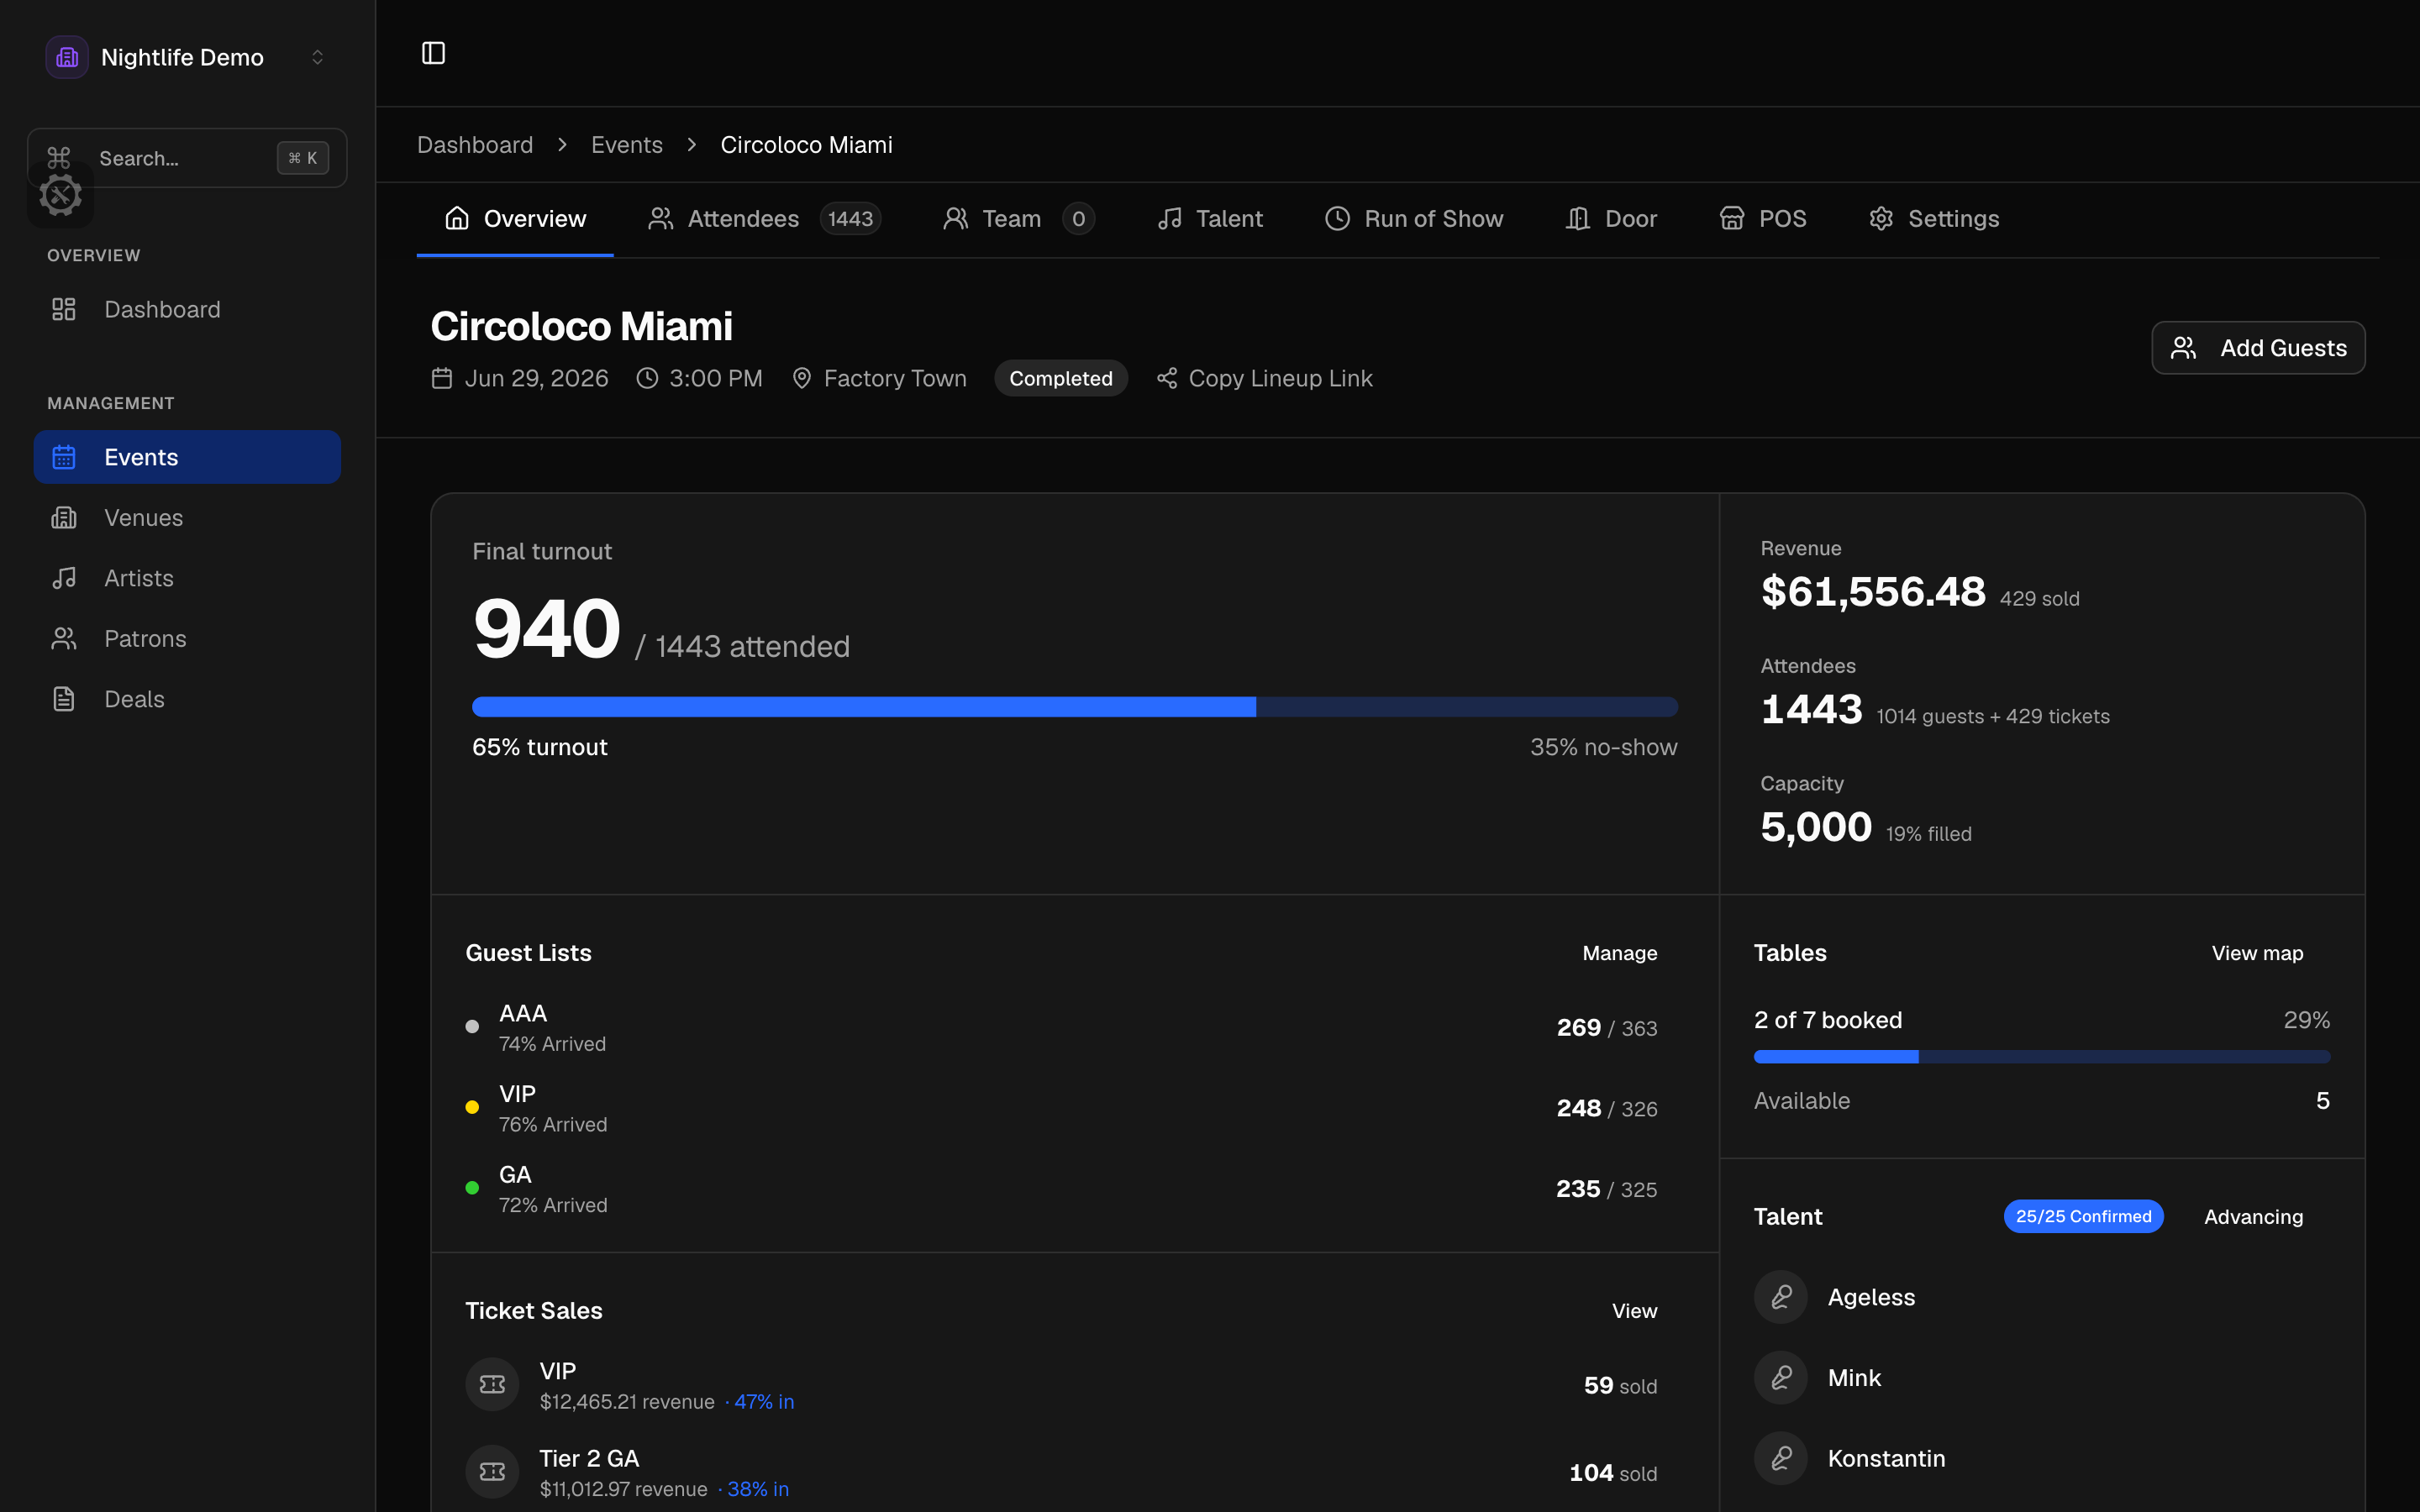Image resolution: width=2420 pixels, height=1512 pixels.
Task: Click View map in Tables
Action: (x=2257, y=953)
